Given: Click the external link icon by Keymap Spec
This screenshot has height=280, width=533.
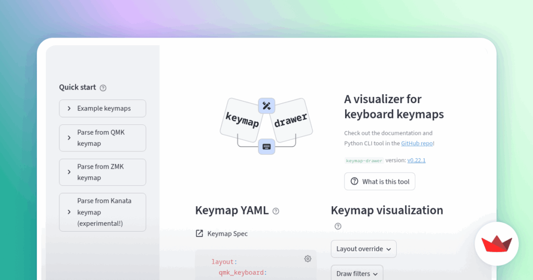Looking at the screenshot, I should click(x=199, y=234).
